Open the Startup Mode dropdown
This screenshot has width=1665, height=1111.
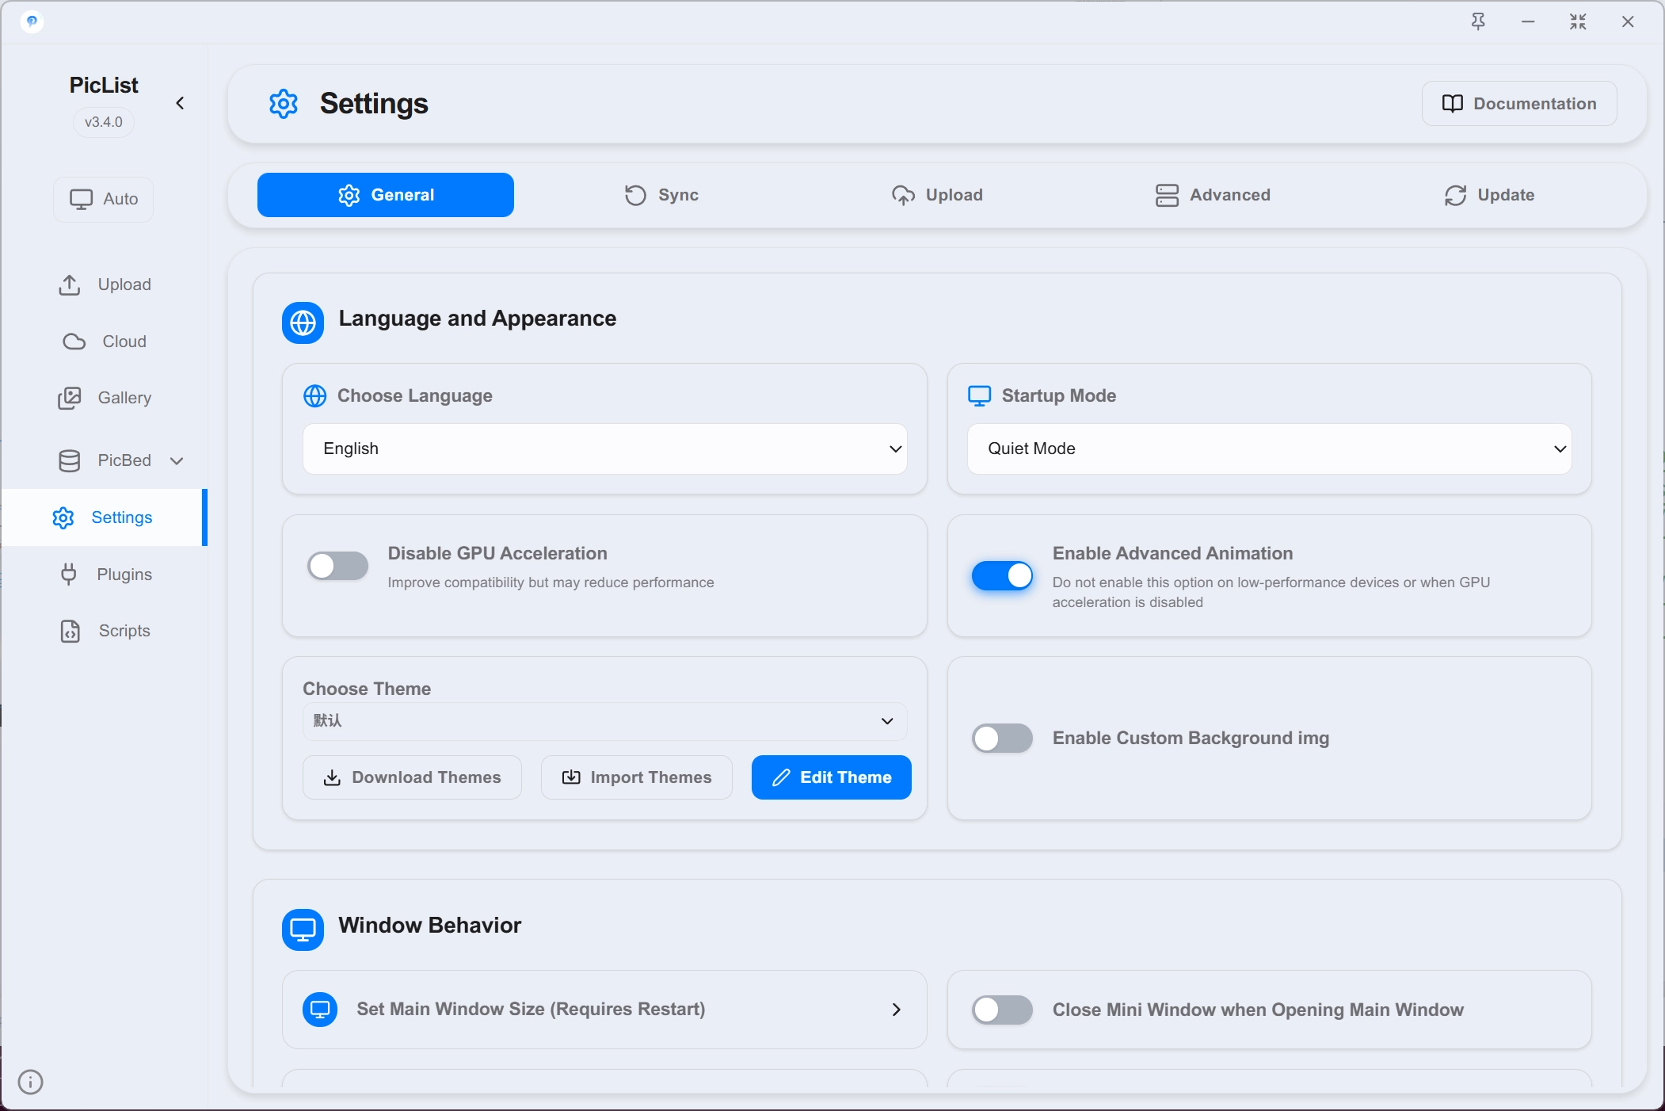tap(1270, 449)
